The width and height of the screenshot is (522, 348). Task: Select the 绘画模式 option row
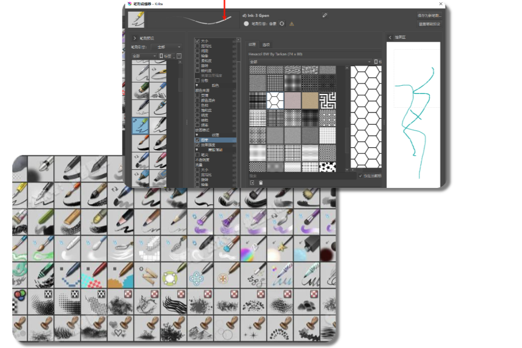(215, 130)
